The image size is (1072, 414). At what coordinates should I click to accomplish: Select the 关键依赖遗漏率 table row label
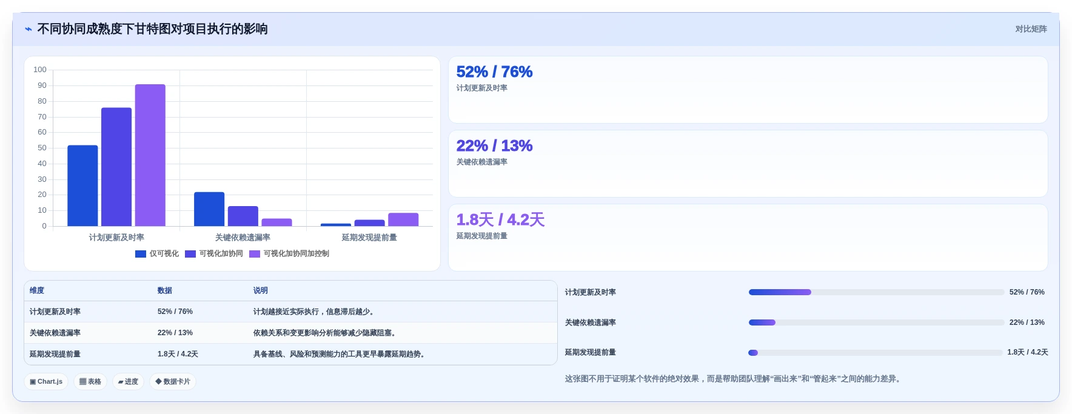pos(55,333)
